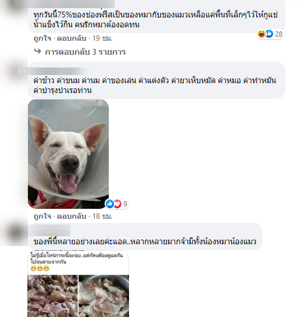Open the 19 ชม. timestamp link
Viewport: 304px width, 317px height.
(102, 38)
